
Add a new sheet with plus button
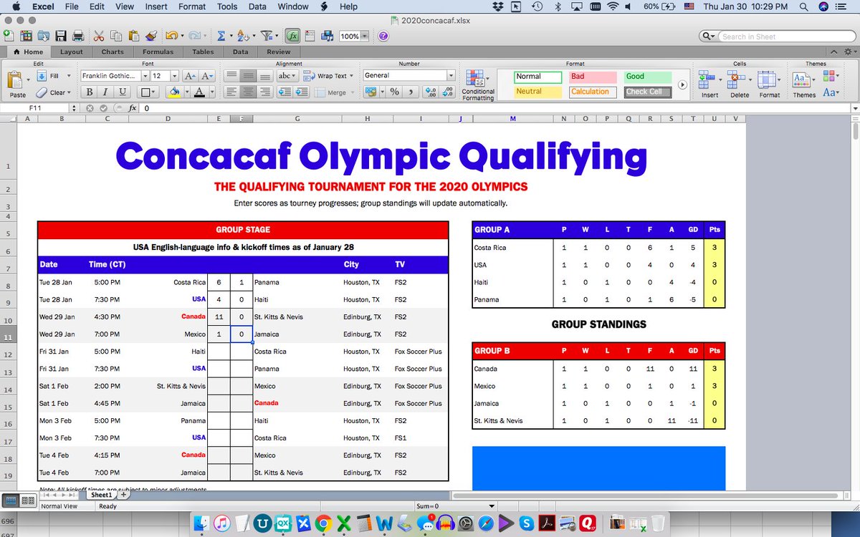[123, 495]
